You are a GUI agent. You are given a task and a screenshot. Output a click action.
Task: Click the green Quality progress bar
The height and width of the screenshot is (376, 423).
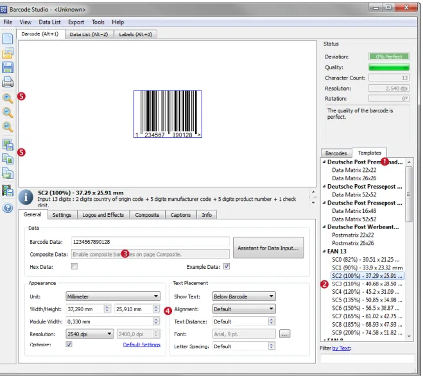pos(389,67)
